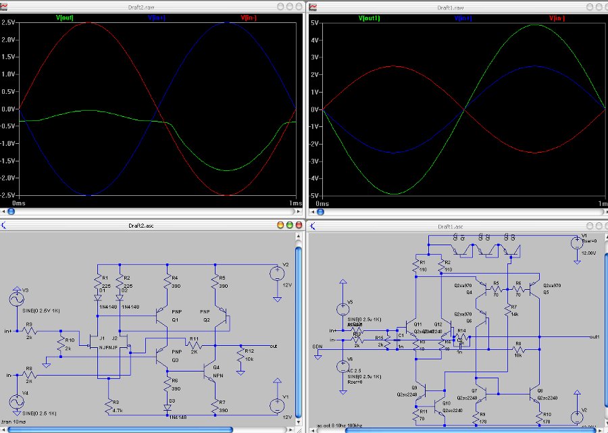Select the R8 10k resistor in Draft1.asc
Screen dimensions: 608x433
[x=518, y=350]
